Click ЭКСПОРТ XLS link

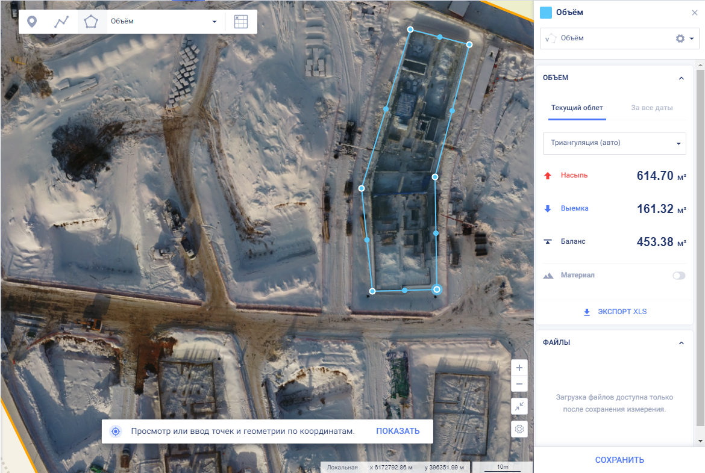click(615, 312)
